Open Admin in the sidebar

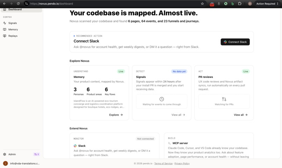click(12, 154)
